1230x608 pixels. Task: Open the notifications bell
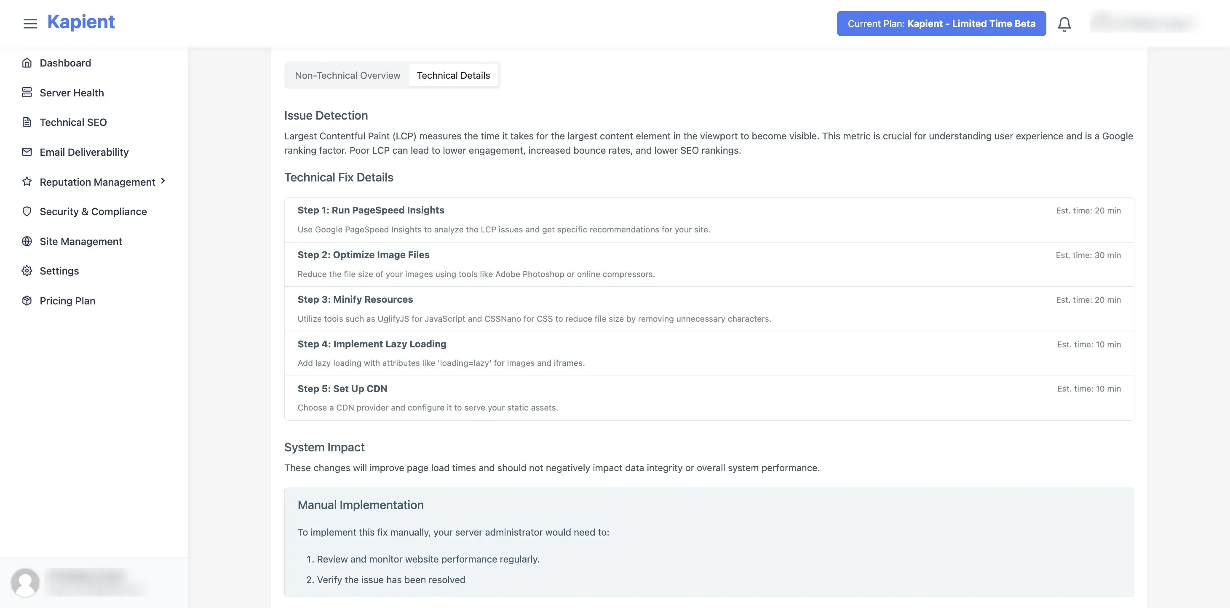1064,24
